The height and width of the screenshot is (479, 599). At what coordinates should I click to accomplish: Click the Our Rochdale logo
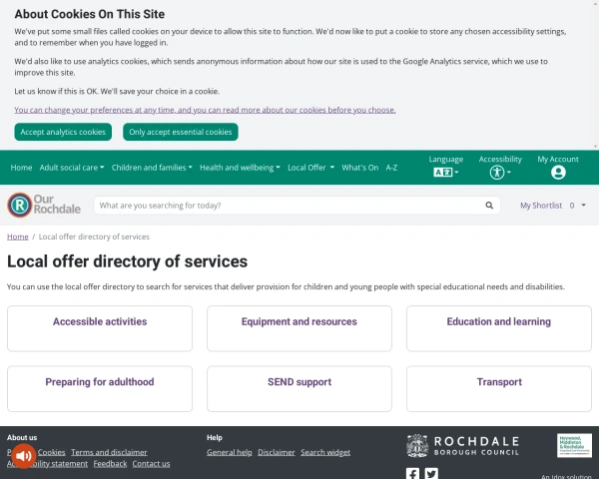[44, 206]
